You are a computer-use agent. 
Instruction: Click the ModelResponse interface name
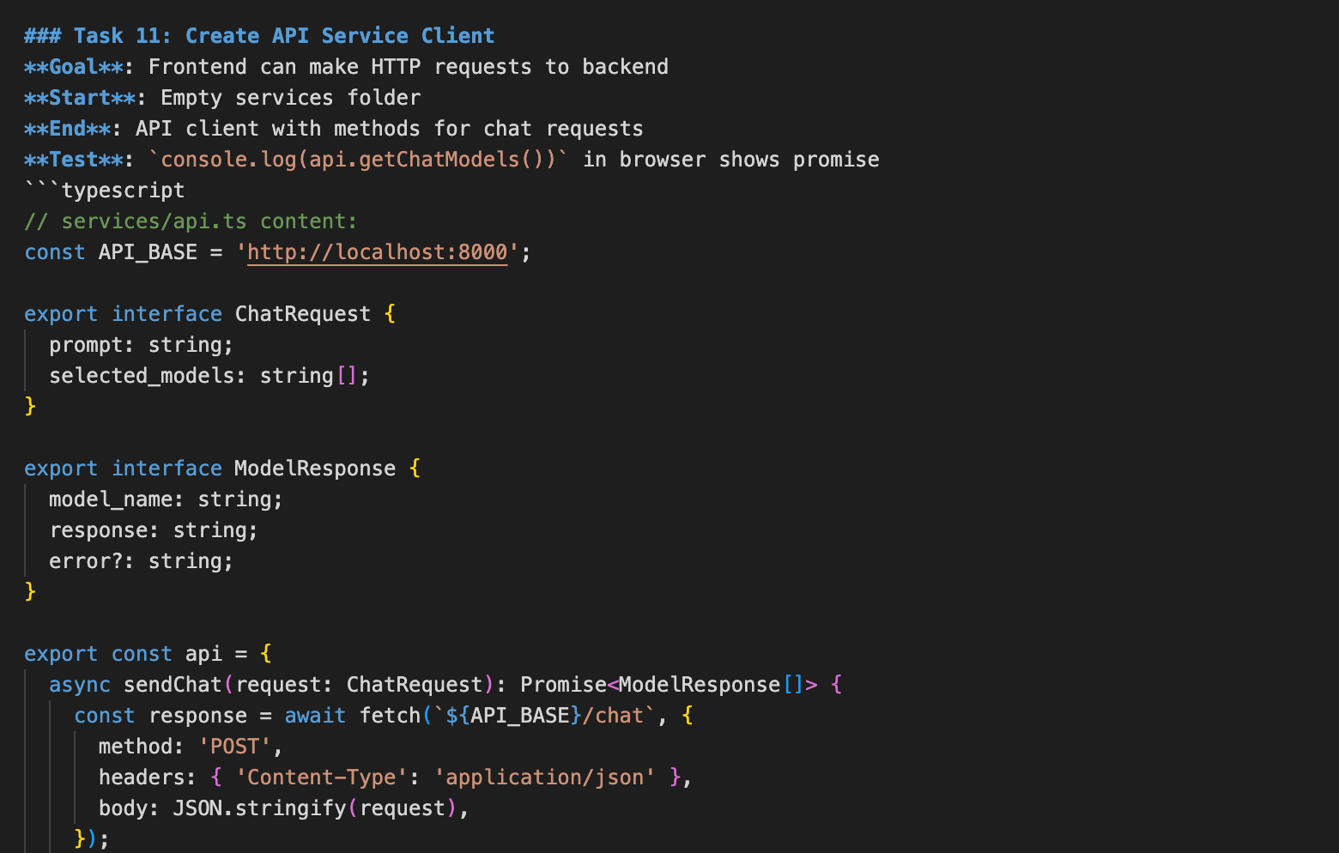click(x=314, y=468)
